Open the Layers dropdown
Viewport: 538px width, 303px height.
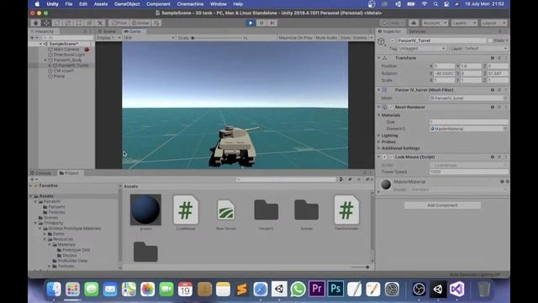pyautogui.click(x=464, y=23)
